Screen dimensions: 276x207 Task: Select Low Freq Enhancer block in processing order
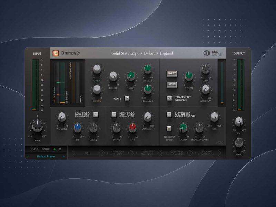coord(176,153)
